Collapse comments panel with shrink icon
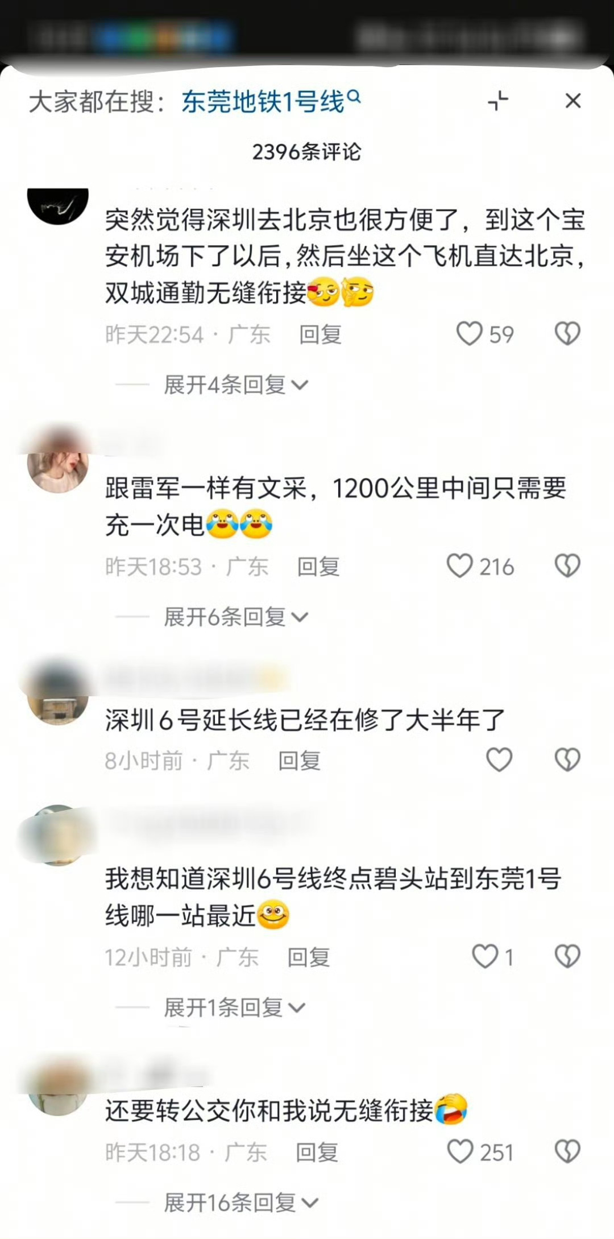 (x=498, y=101)
